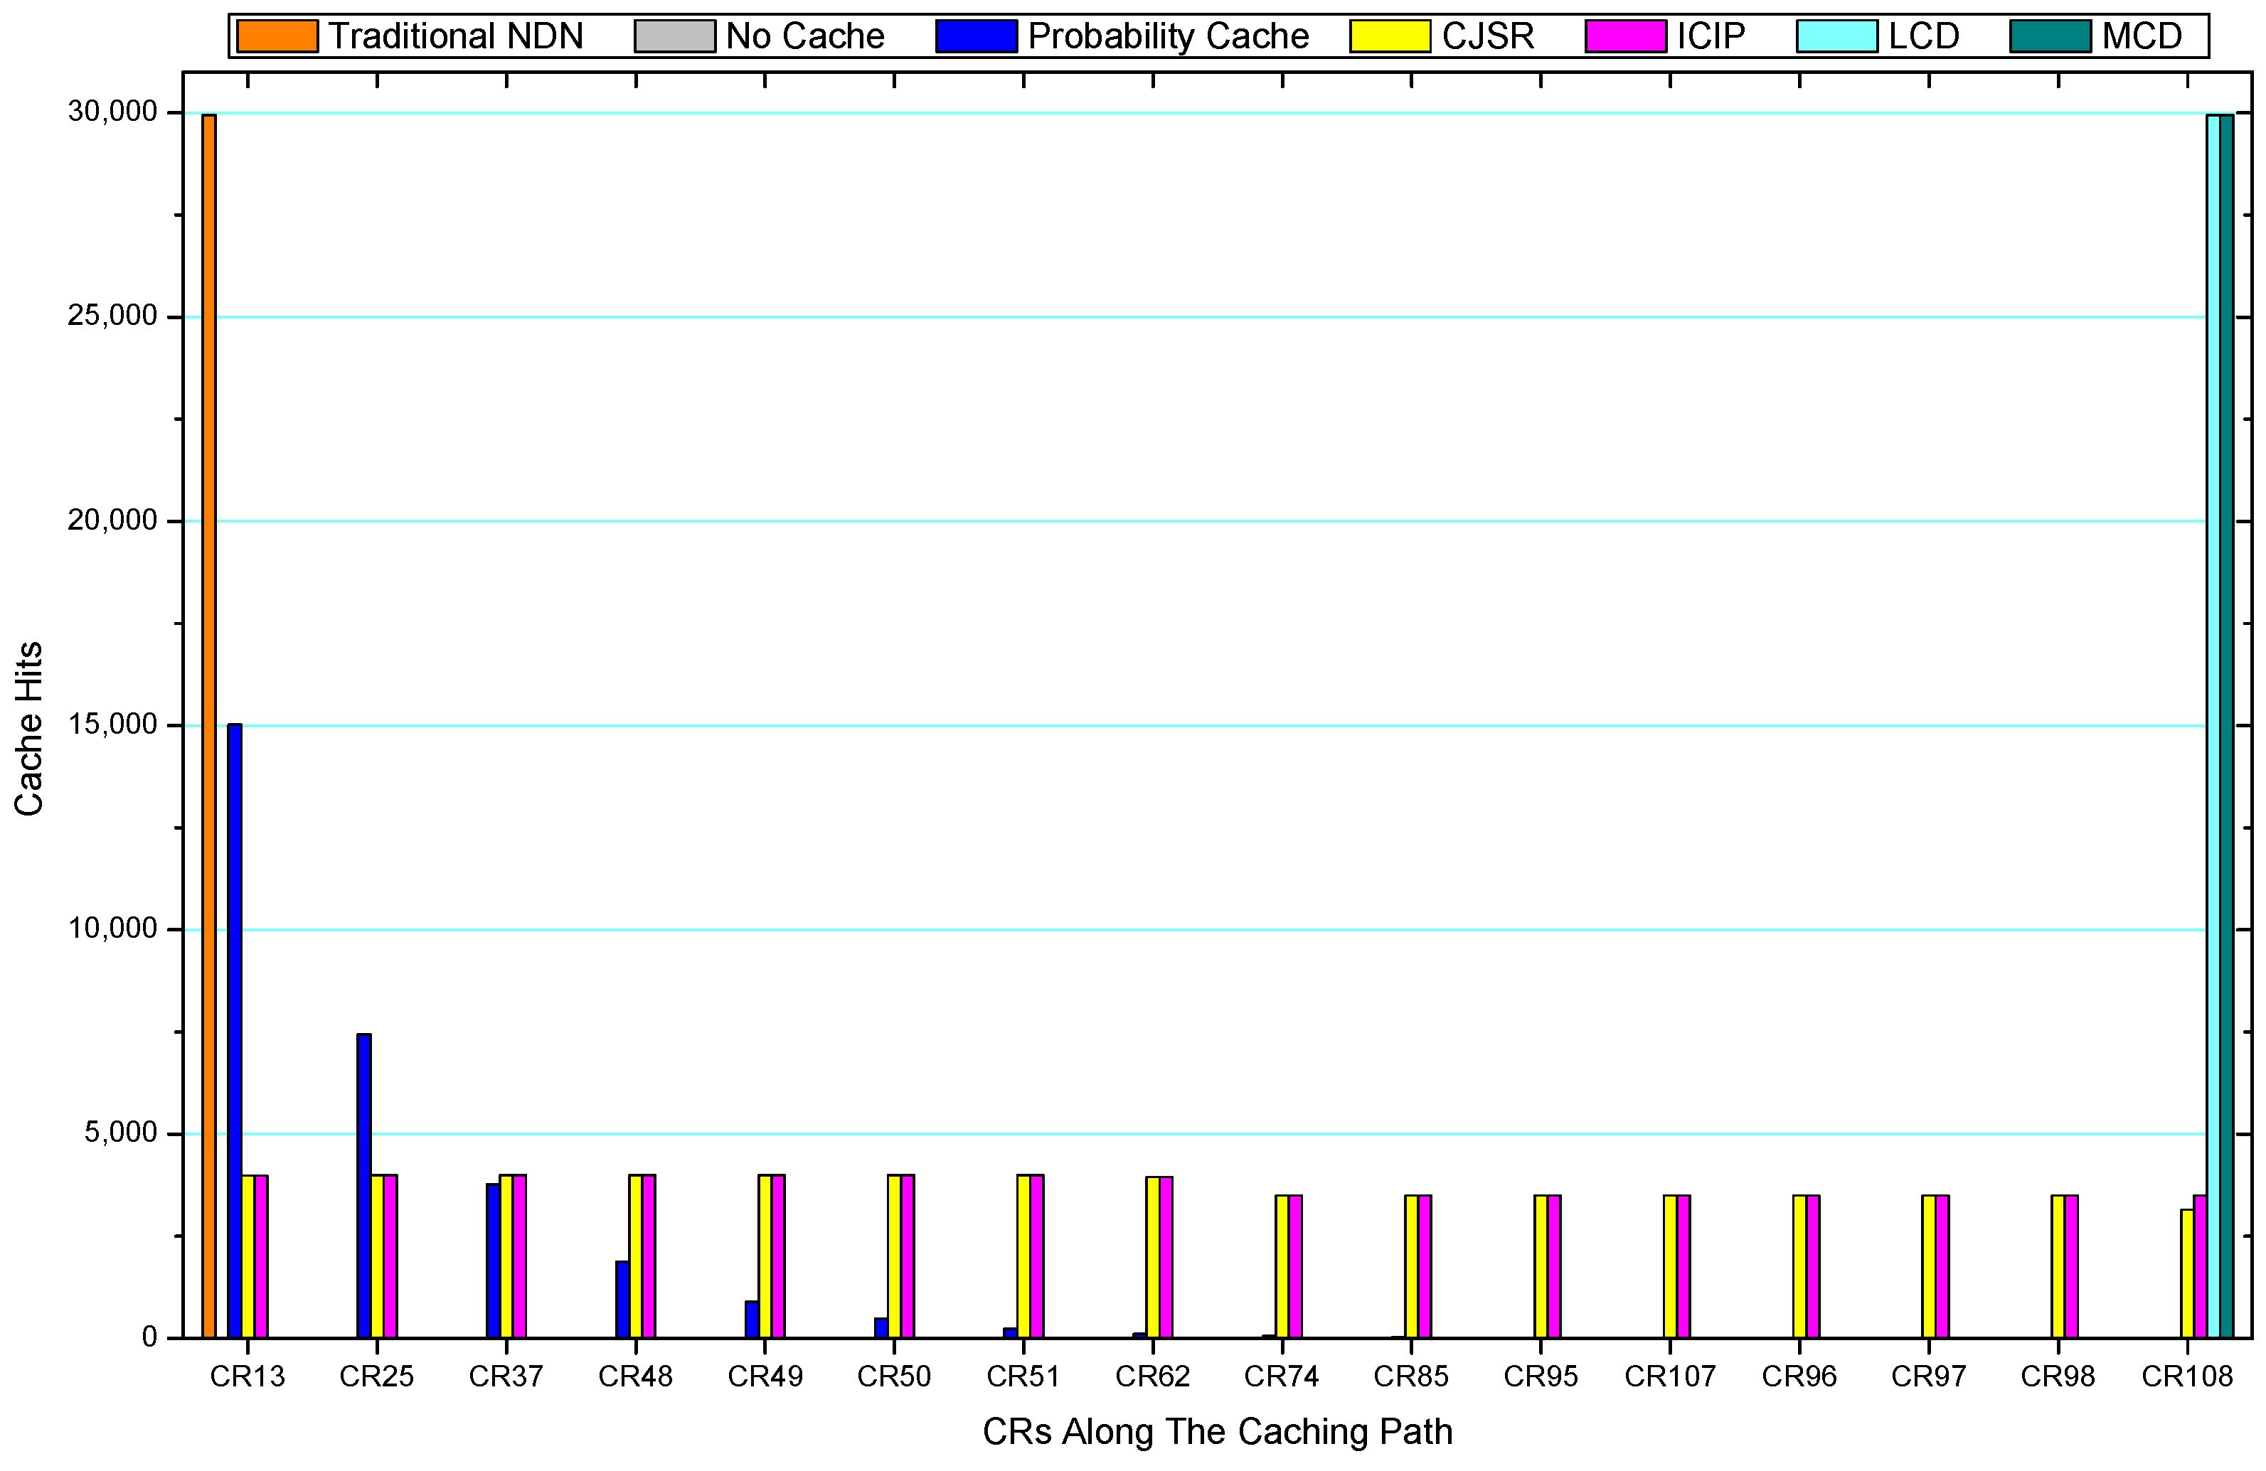
Task: Click the teal MCD legend swatch
Action: 2050,36
